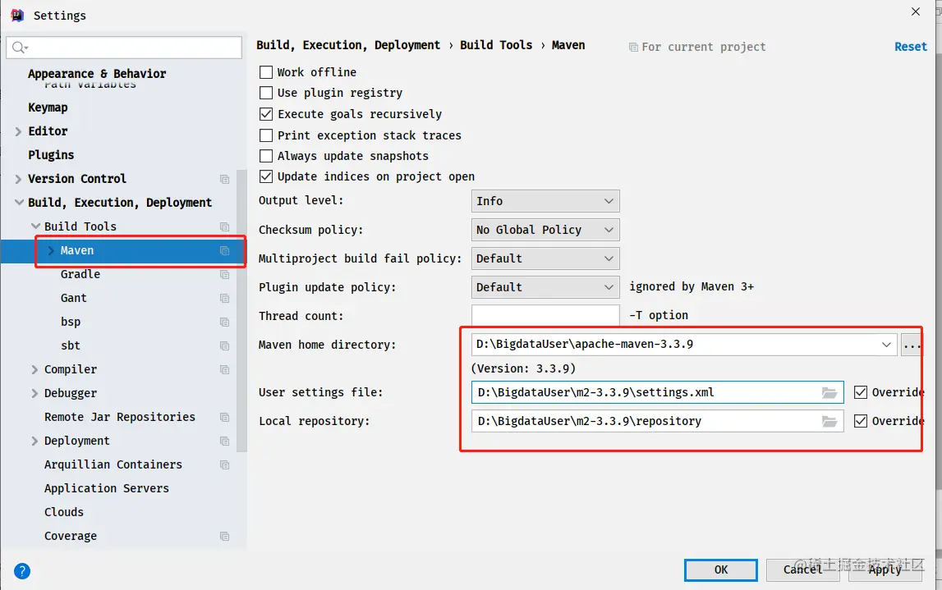Click the Cancel button
The height and width of the screenshot is (590, 942).
tap(802, 569)
